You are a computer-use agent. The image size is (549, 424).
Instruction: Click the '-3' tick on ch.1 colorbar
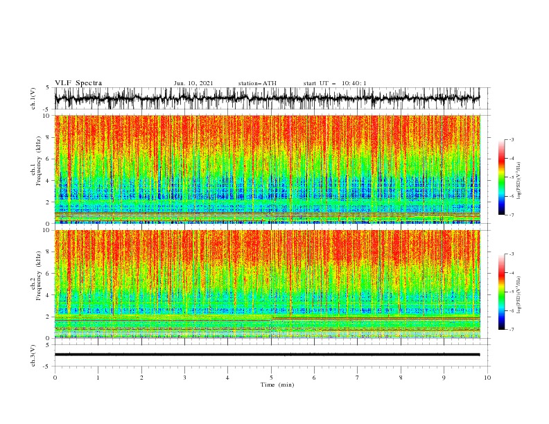coord(511,139)
